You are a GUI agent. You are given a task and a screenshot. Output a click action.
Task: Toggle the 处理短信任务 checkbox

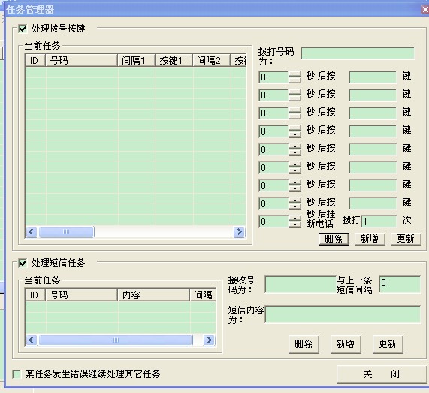coord(23,263)
